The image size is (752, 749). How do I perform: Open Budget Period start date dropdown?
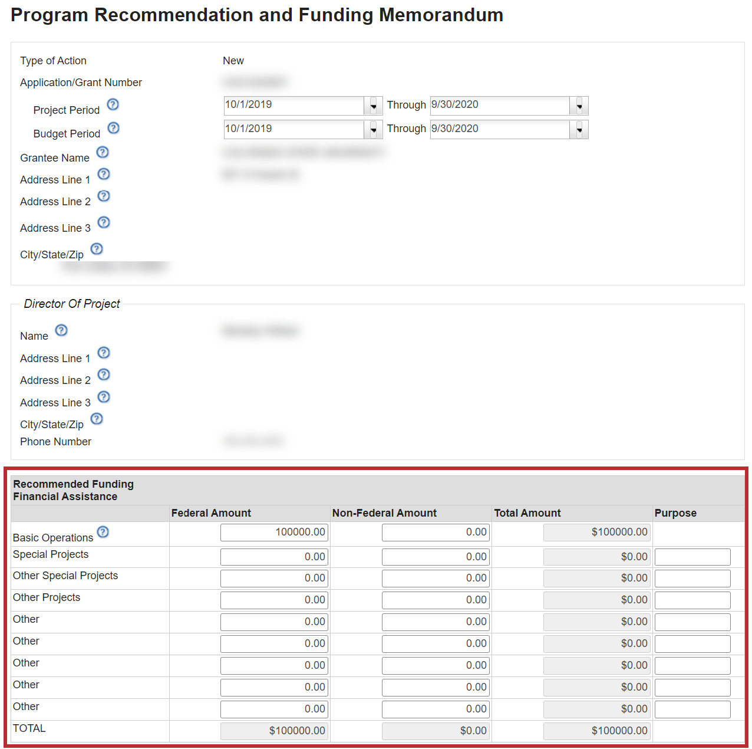[373, 130]
